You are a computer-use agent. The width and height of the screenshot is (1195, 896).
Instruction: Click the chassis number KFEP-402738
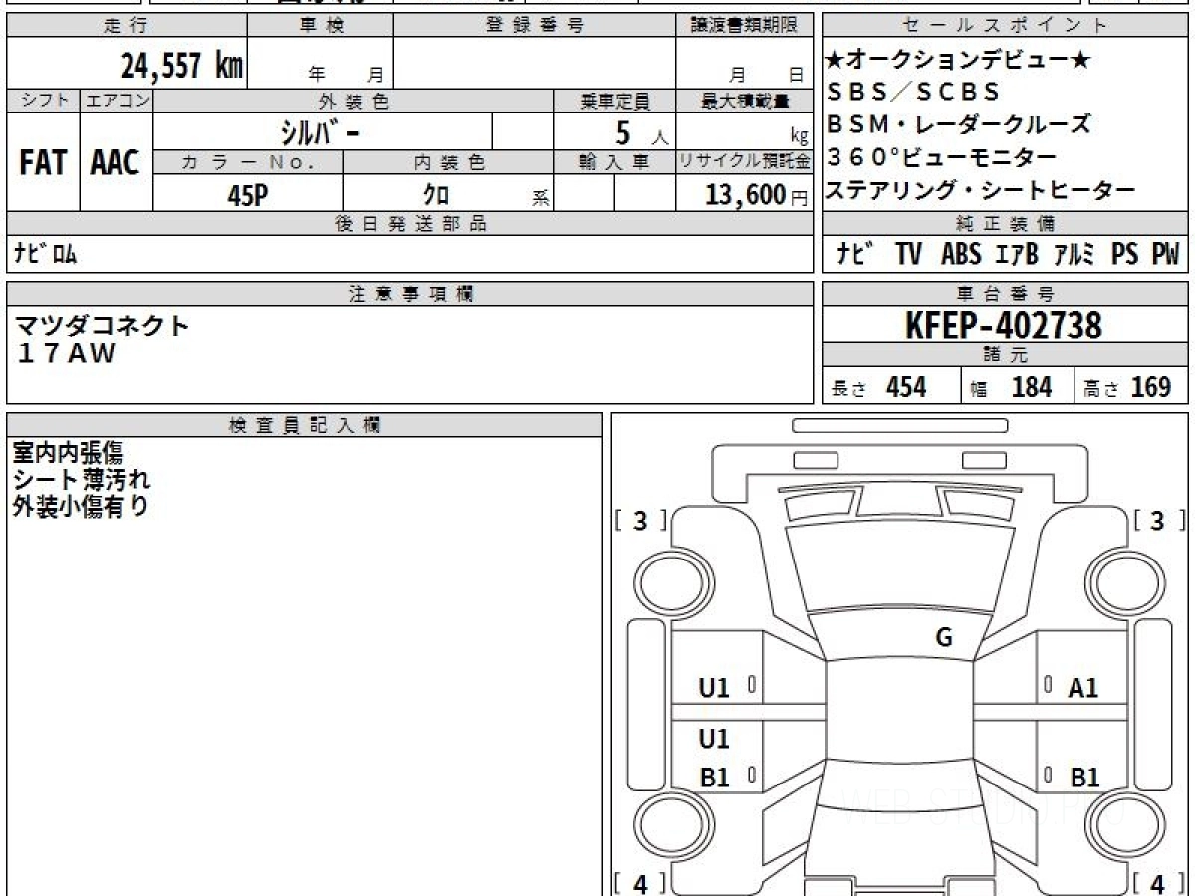1005,325
